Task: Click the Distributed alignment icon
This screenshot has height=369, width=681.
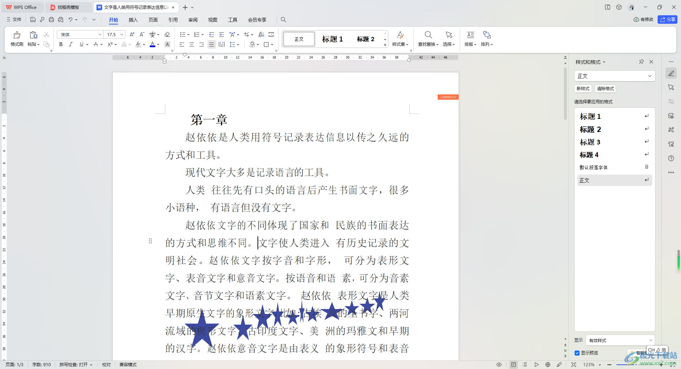Action: tap(222, 44)
